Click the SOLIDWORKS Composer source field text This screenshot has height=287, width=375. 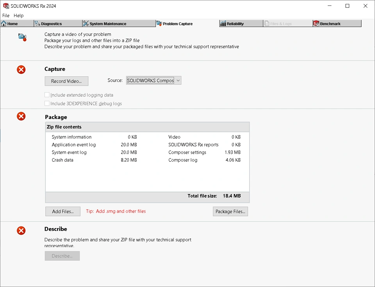tap(150, 80)
